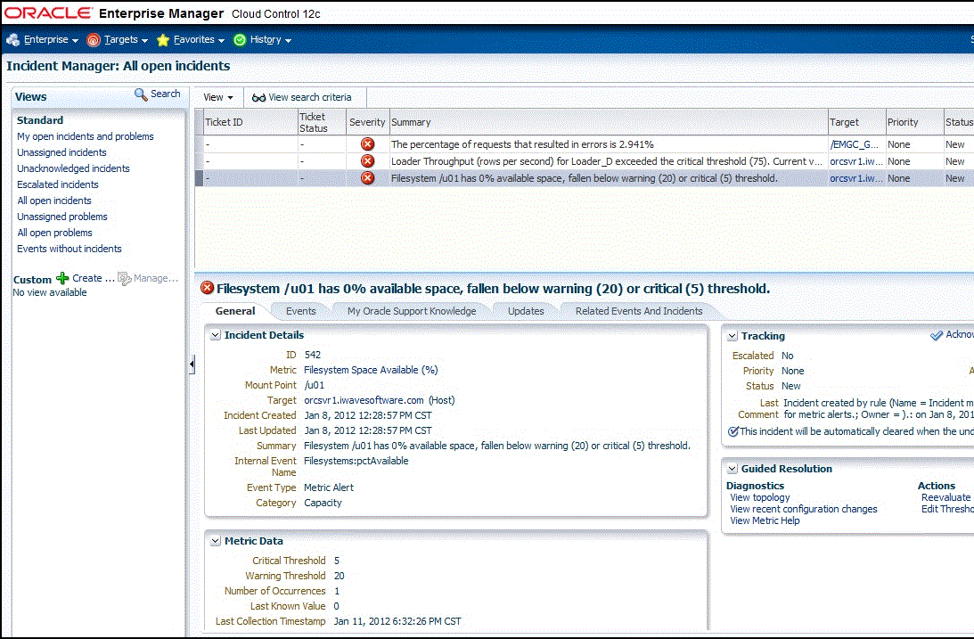Click severity icon for the requests errors incident

pyautogui.click(x=368, y=144)
